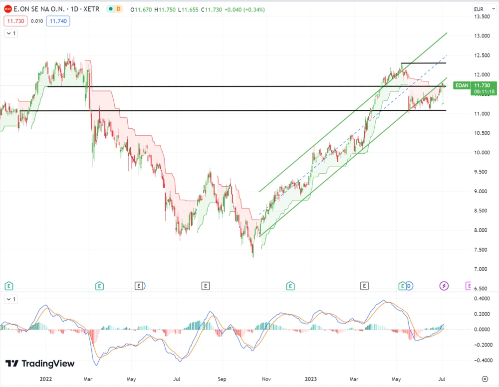The height and width of the screenshot is (387, 499).
Task: Click the TradingView logo
Action: [40, 364]
